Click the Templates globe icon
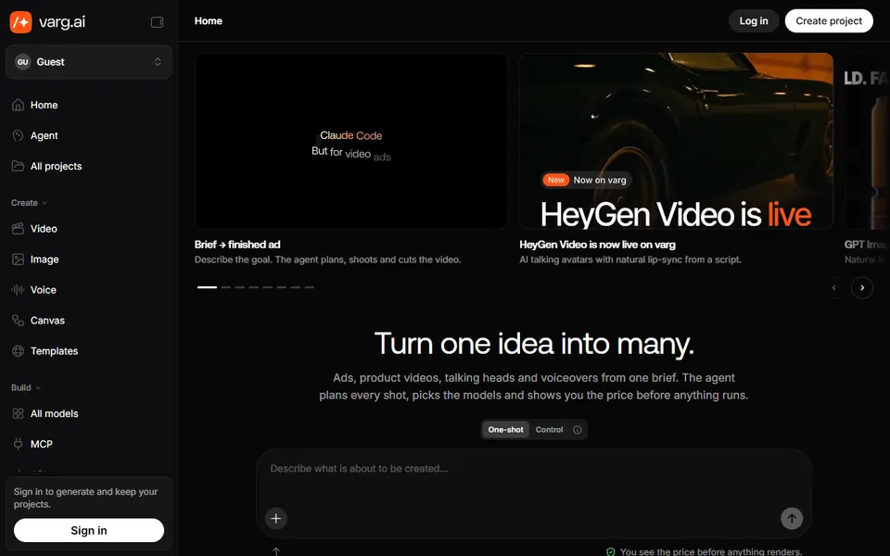This screenshot has width=890, height=556. point(19,351)
